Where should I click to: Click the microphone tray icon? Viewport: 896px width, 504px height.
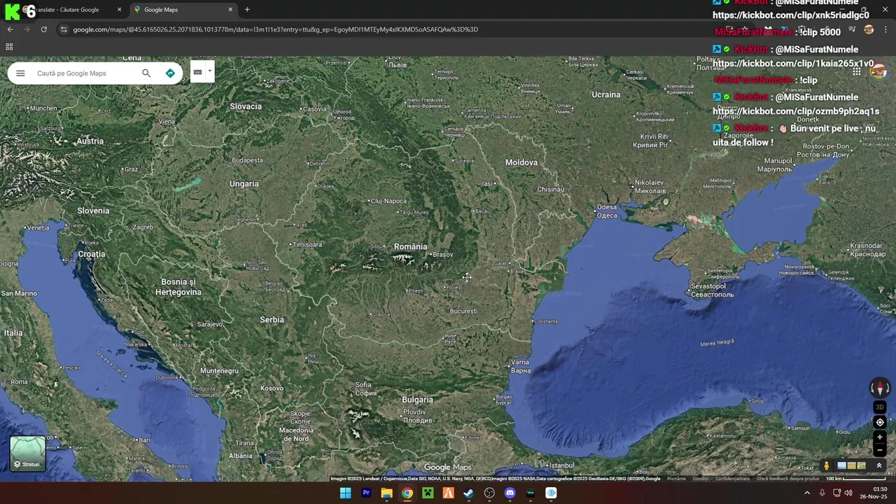click(822, 493)
